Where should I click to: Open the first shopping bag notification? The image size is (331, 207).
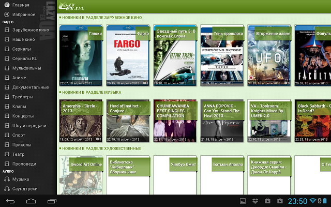pos(267,201)
